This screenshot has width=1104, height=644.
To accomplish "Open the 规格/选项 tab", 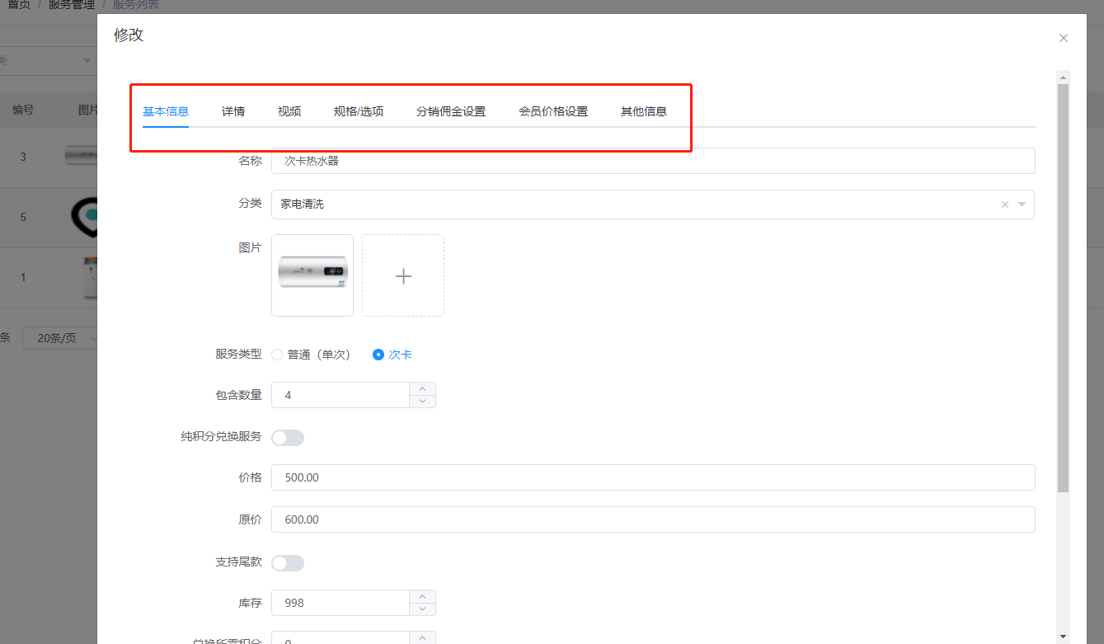I will pos(359,111).
